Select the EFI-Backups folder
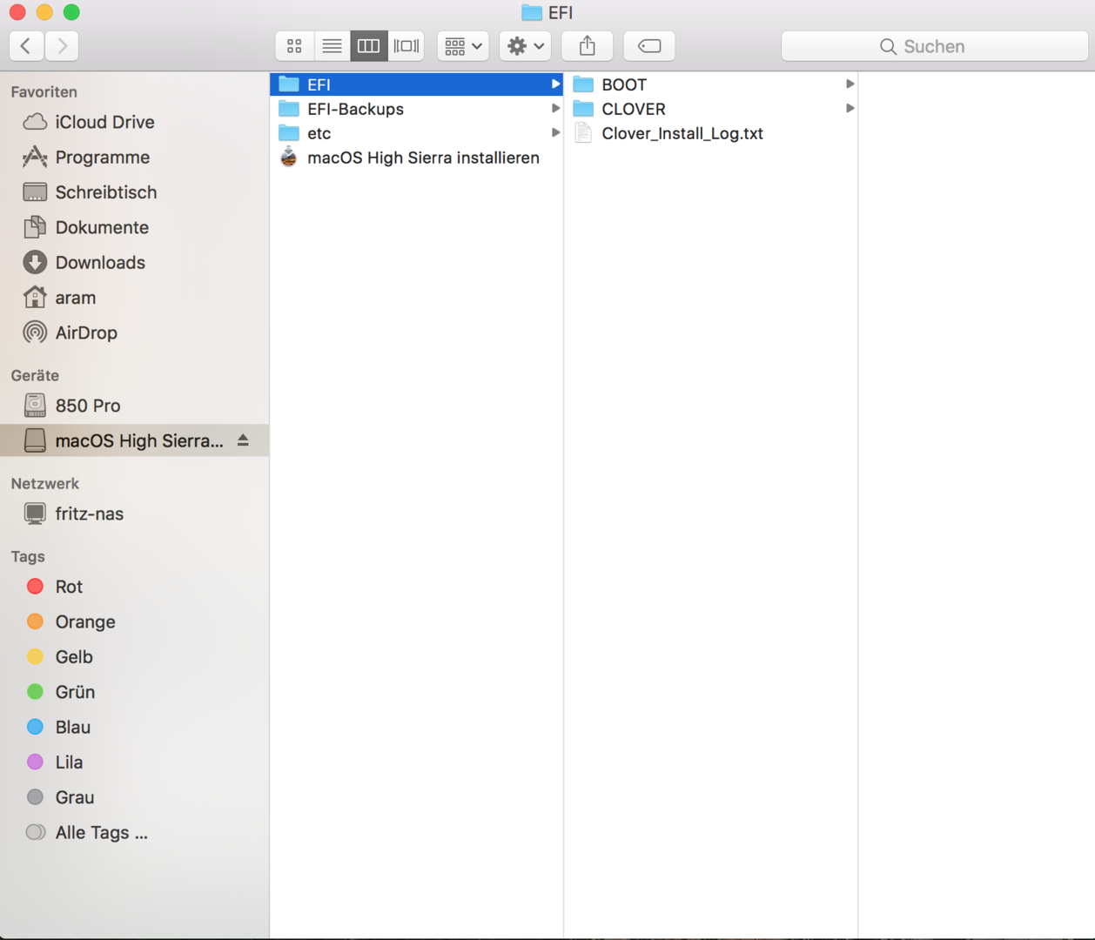Image resolution: width=1095 pixels, height=940 pixels. pos(416,109)
